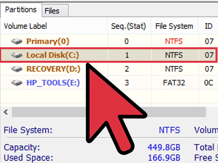Select the RECOVERY(D:) partition label
Image resolution: width=218 pixels, height=163 pixels.
tap(53, 69)
